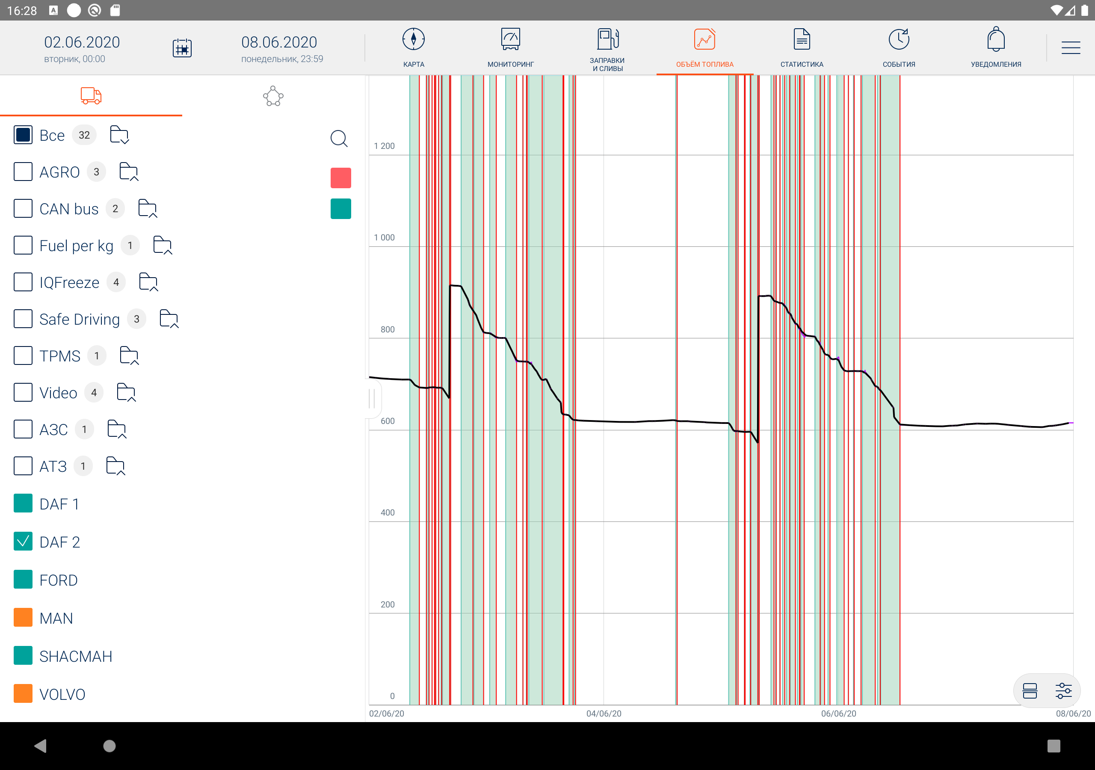The height and width of the screenshot is (770, 1095).
Task: Select the FORD vehicle box
Action: (23, 580)
